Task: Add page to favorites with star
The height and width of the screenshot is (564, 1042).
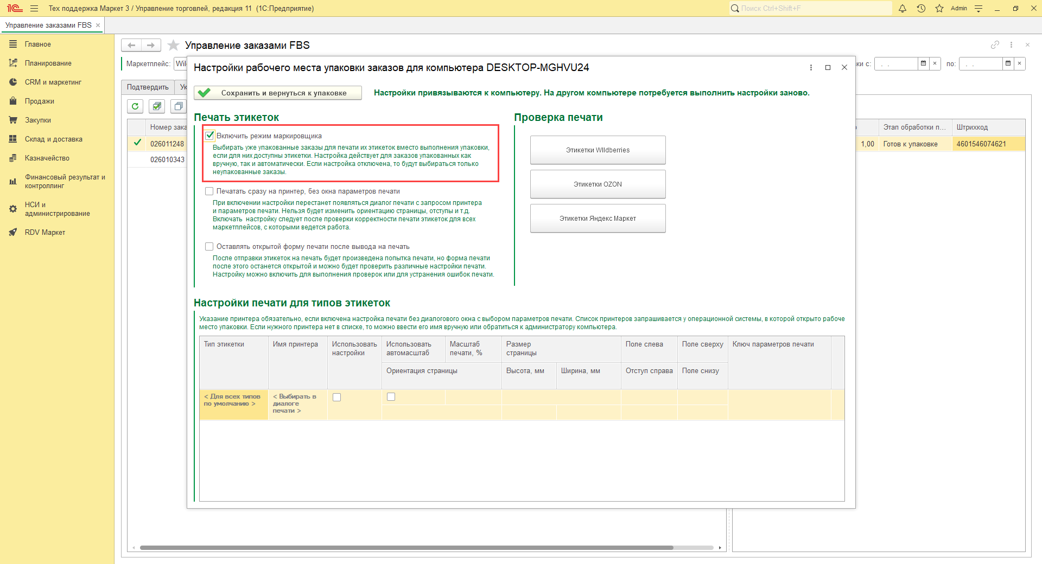Action: coord(173,45)
